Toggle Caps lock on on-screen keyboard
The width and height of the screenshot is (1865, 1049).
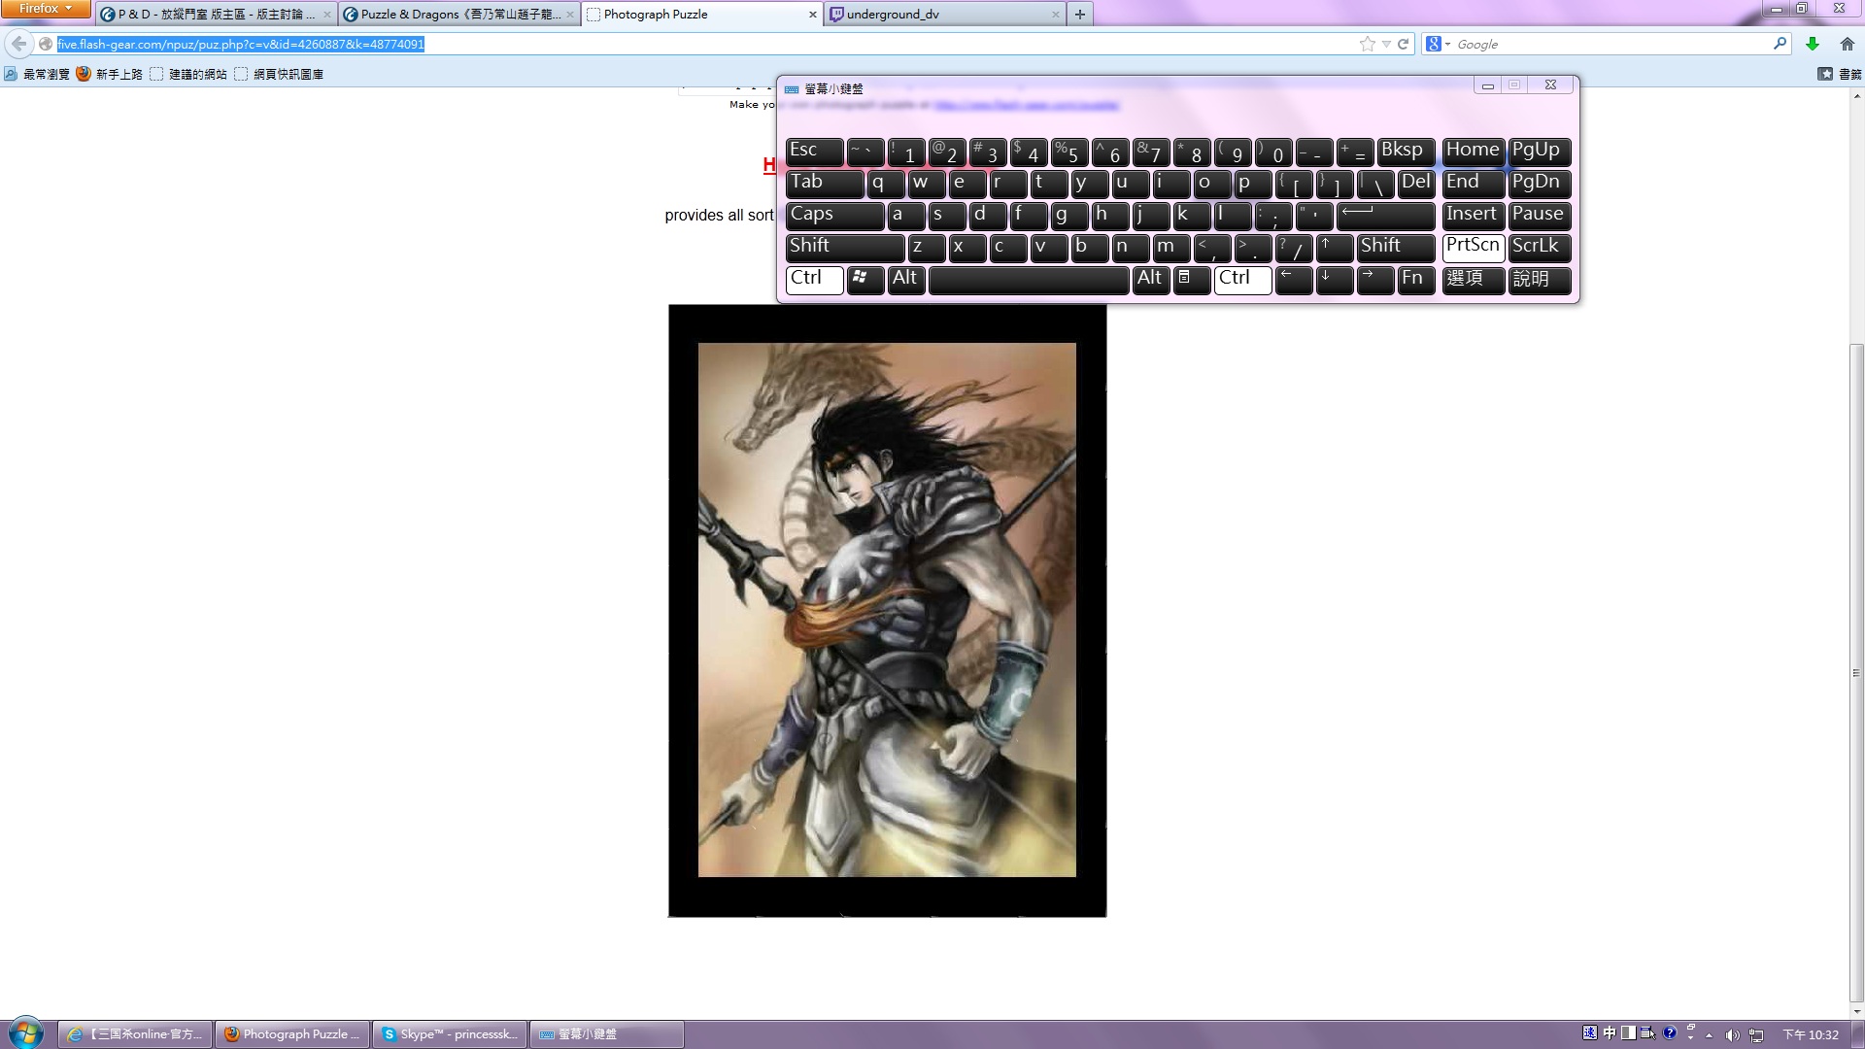click(834, 215)
